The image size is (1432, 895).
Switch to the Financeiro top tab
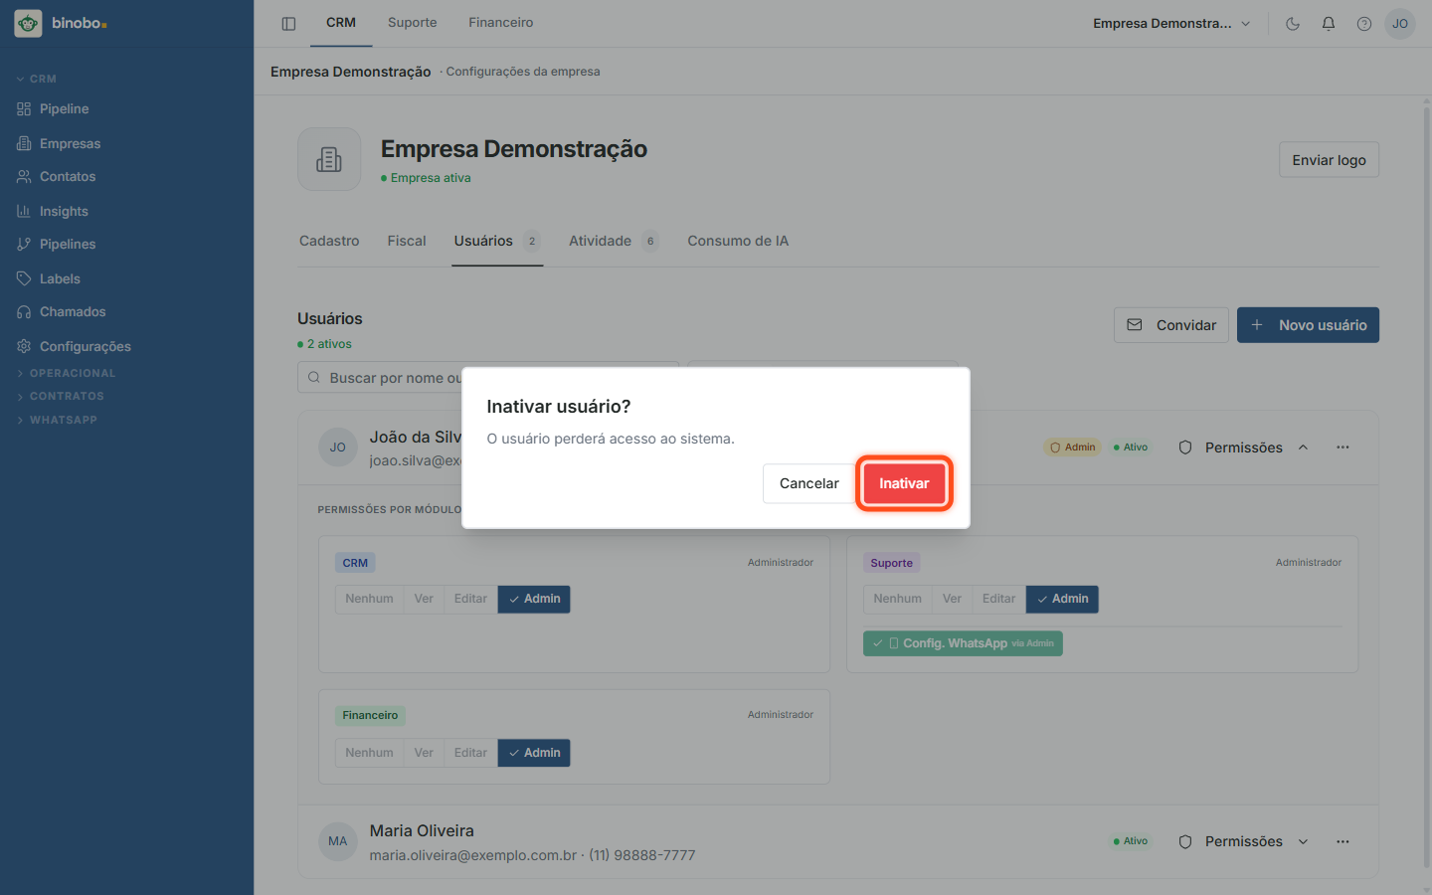click(x=500, y=23)
